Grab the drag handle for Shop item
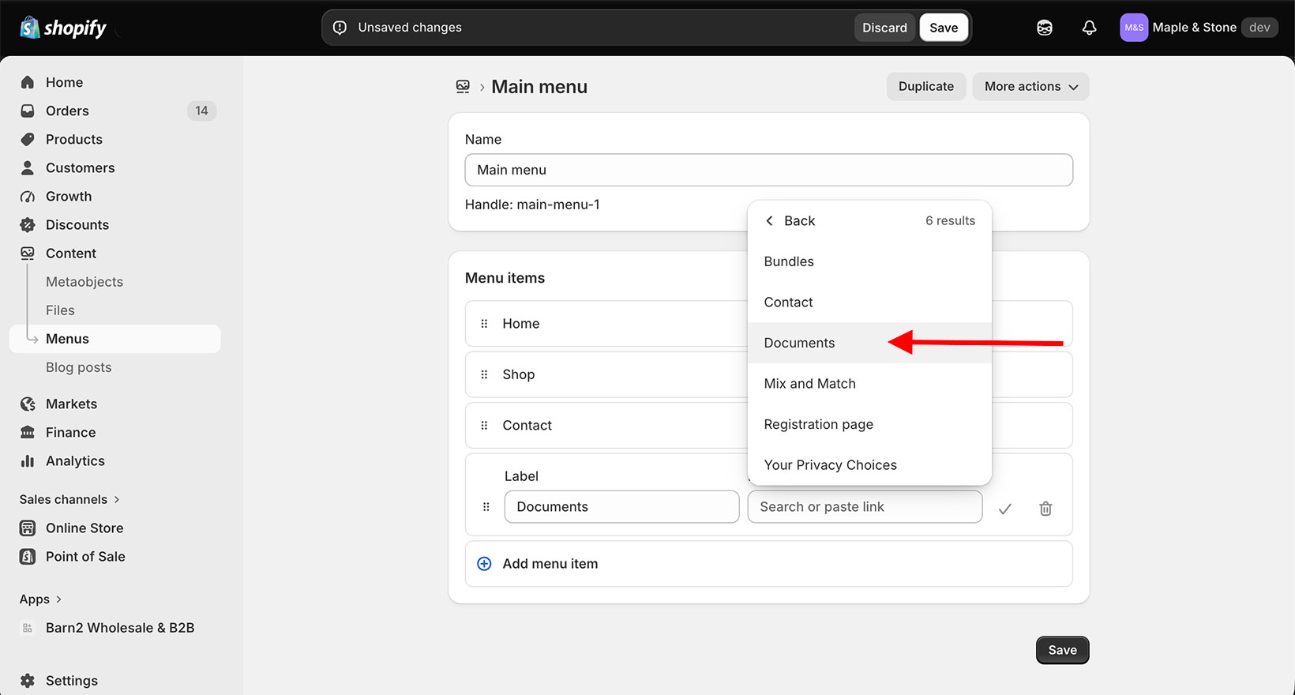The image size is (1295, 695). point(484,374)
